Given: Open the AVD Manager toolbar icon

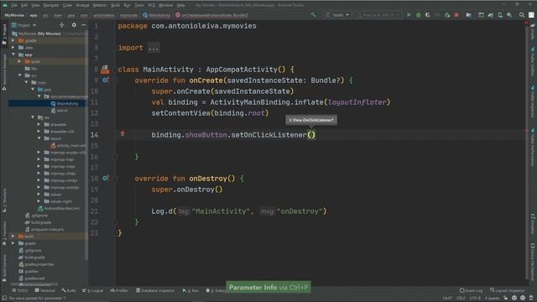Looking at the screenshot, I should pos(500,15).
